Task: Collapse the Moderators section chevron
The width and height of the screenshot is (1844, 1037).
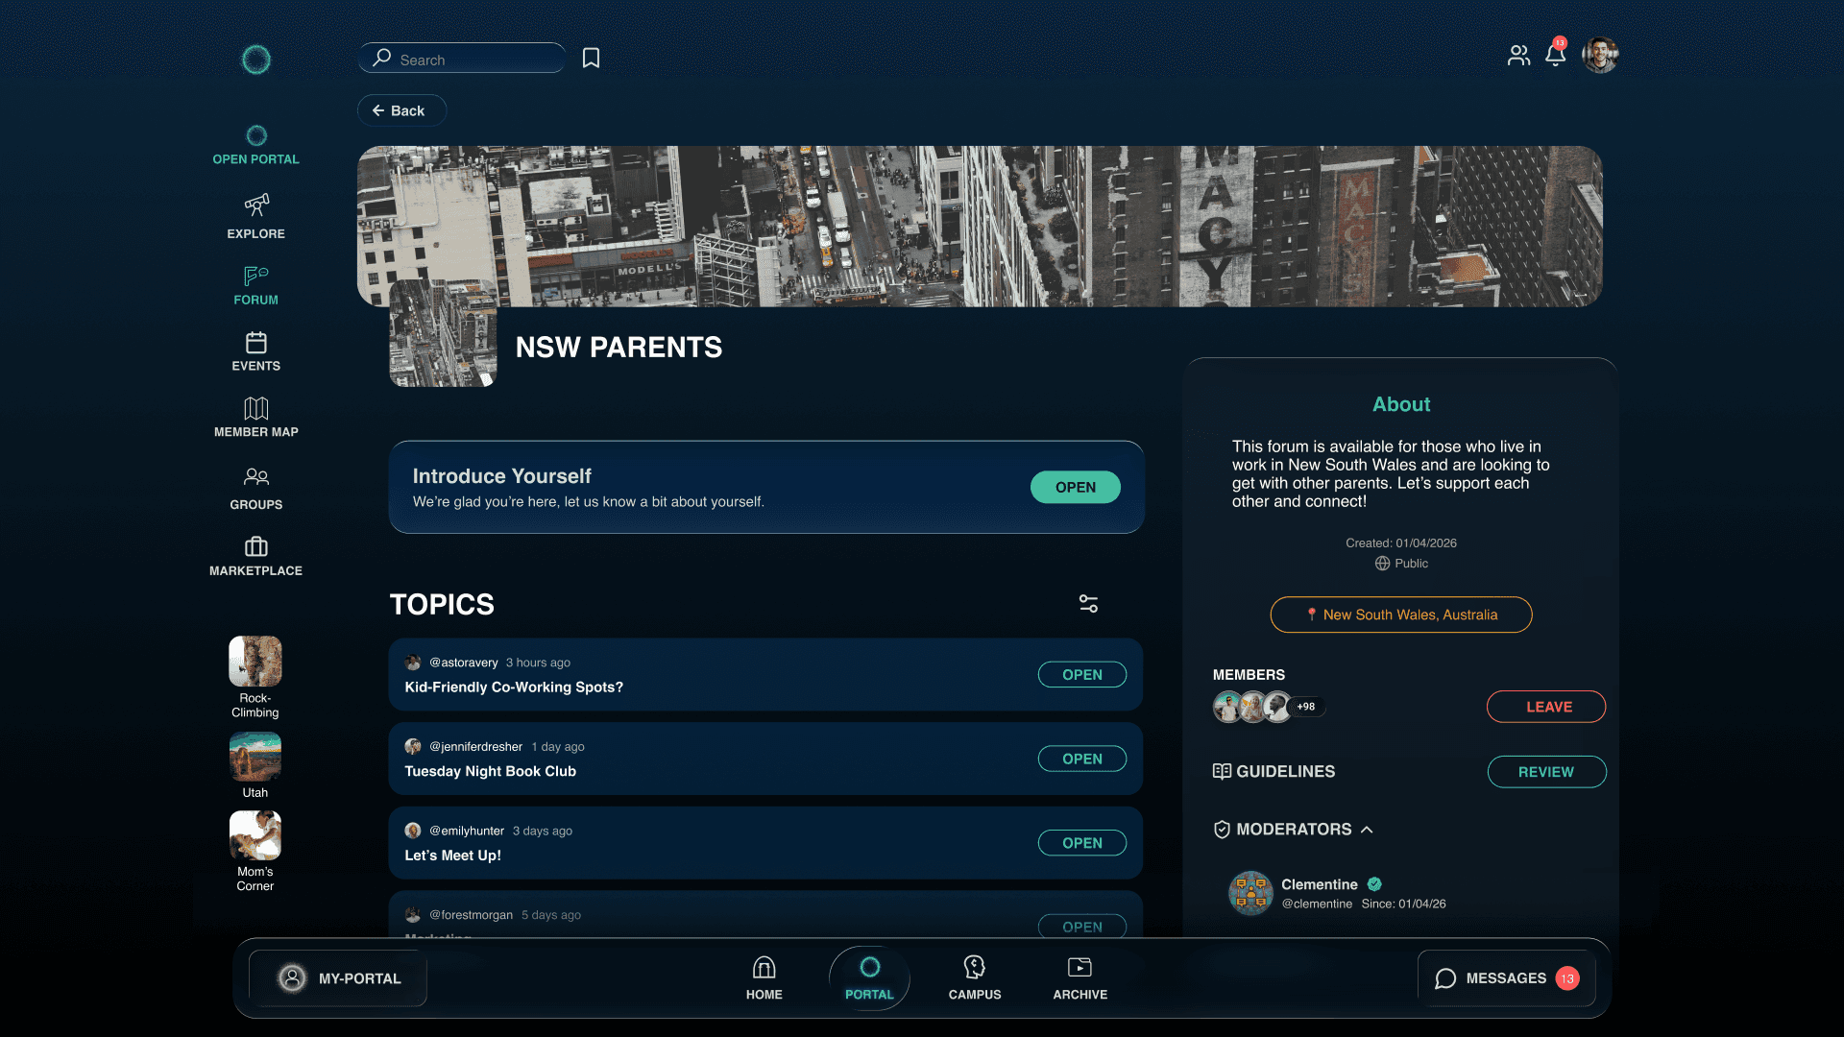Action: pos(1367,830)
